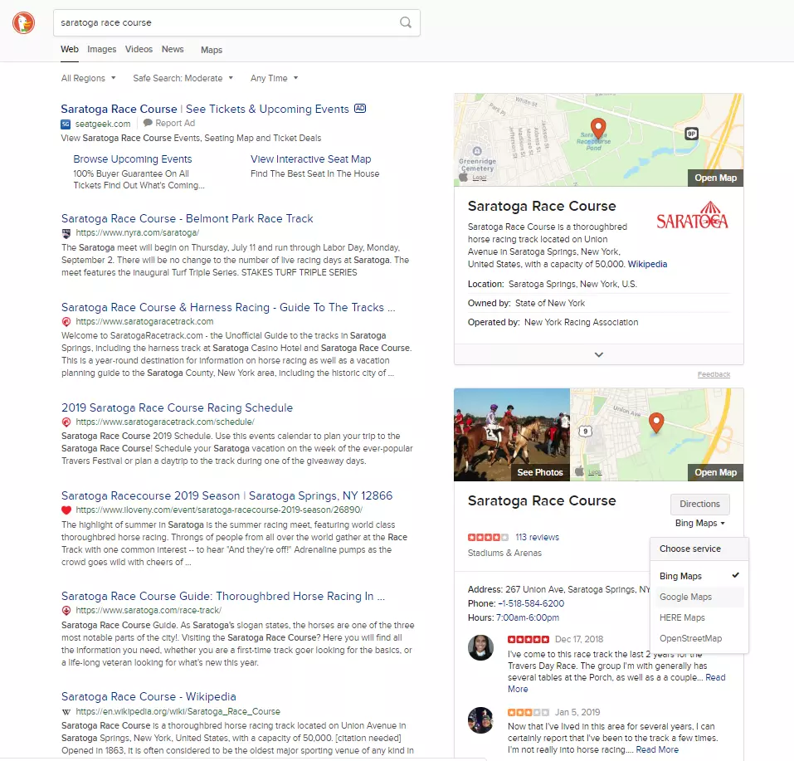Open the All Regions dropdown
Screen dimensions: 794x761
click(x=88, y=77)
